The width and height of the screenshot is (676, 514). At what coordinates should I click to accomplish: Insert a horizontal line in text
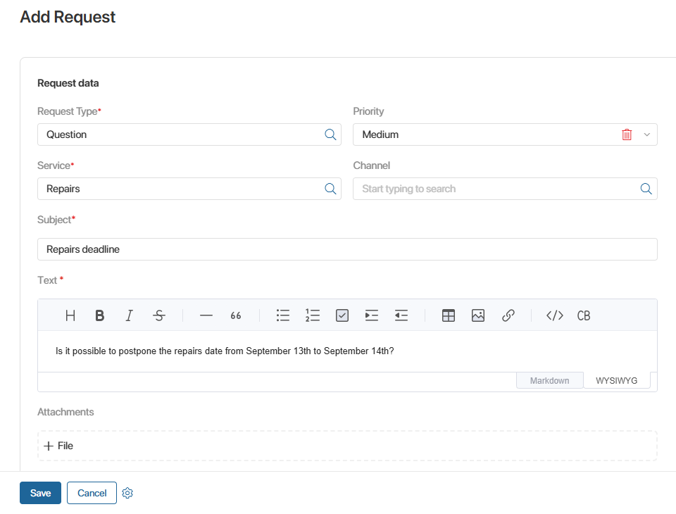click(206, 315)
